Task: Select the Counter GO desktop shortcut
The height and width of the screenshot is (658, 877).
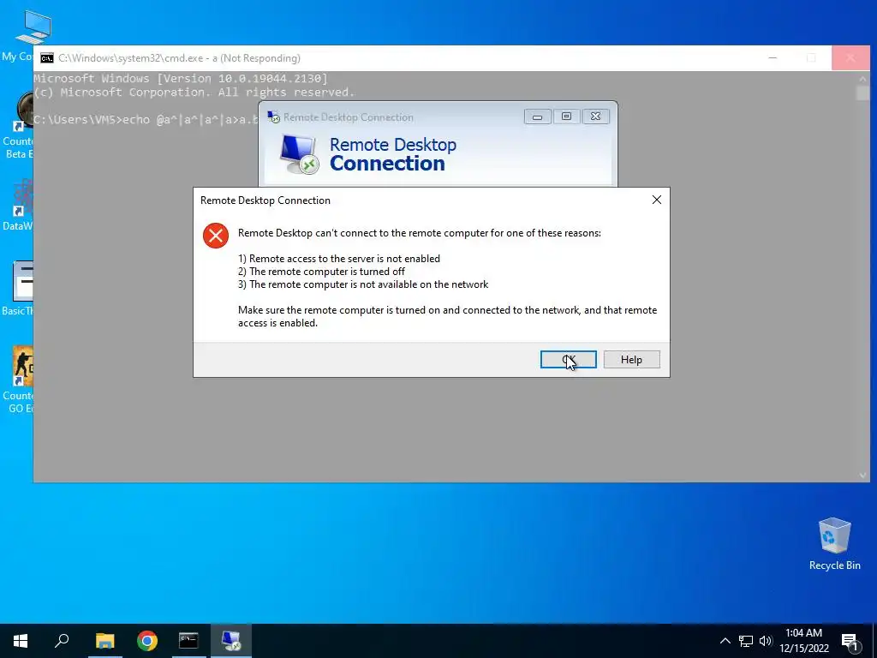Action: pos(18,380)
